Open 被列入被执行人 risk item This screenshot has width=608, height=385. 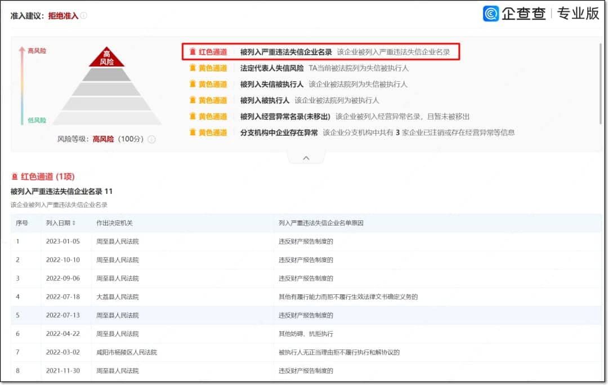265,100
